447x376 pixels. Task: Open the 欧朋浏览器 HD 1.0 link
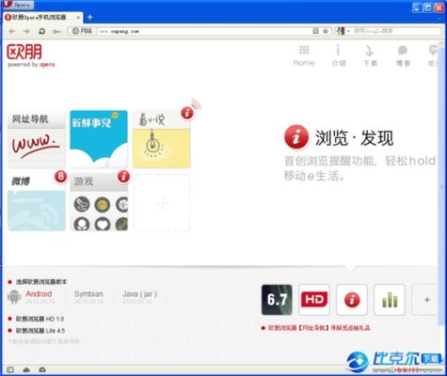point(40,319)
